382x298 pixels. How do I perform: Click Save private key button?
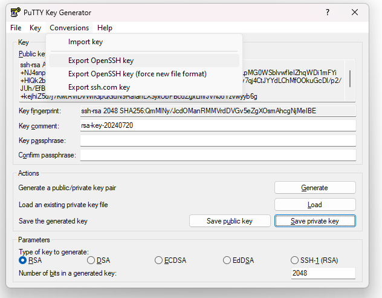315,221
